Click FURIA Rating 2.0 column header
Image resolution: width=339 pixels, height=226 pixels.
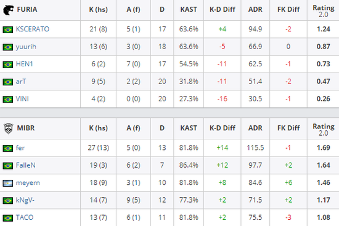tap(324, 11)
